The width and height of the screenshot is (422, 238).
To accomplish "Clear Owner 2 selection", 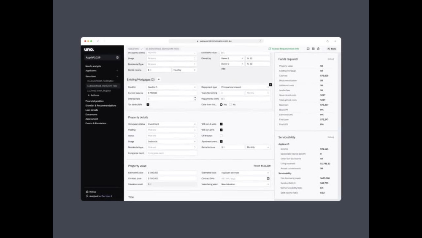I will pos(242,64).
